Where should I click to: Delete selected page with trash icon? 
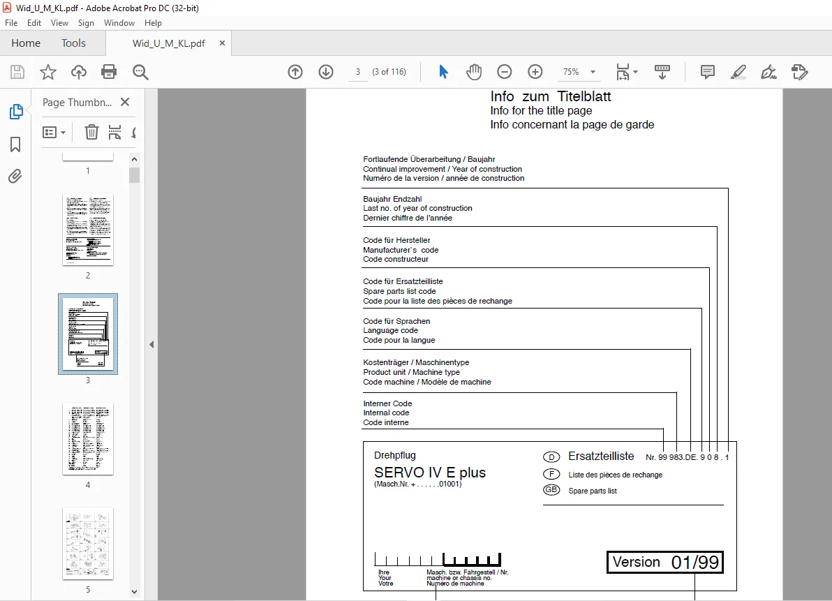[91, 132]
